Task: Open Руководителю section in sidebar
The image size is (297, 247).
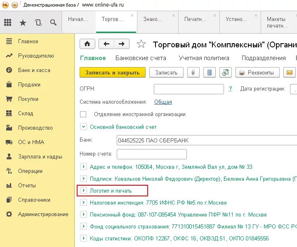Action: click(x=36, y=56)
